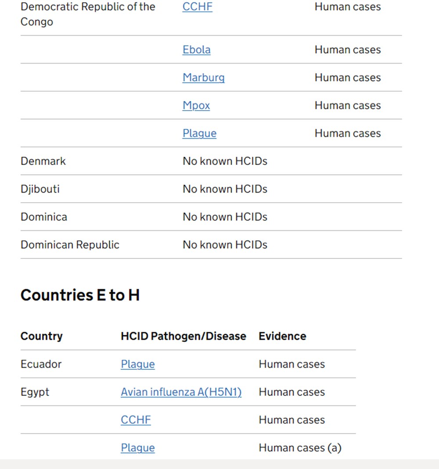Follow the Mpox link

pyautogui.click(x=196, y=106)
